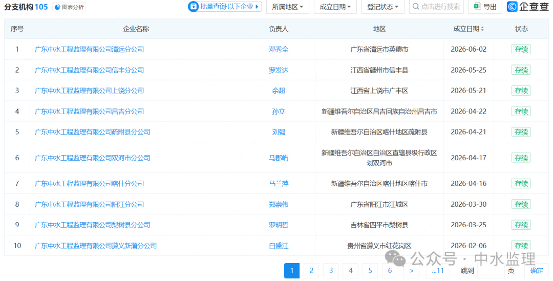Click date cell 2026-06-02

(469, 49)
